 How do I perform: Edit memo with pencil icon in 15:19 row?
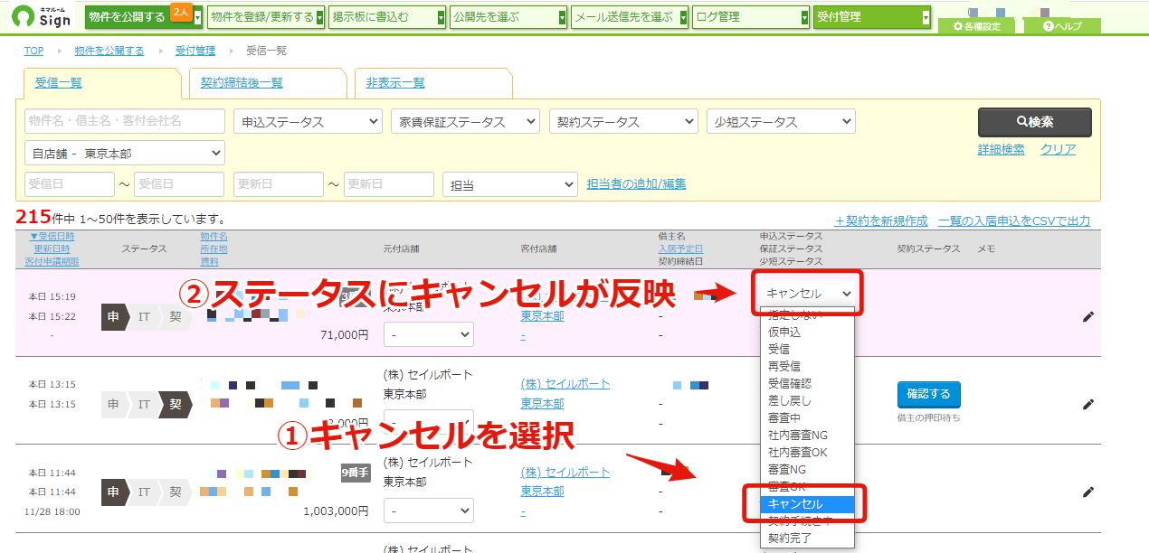coord(1088,316)
